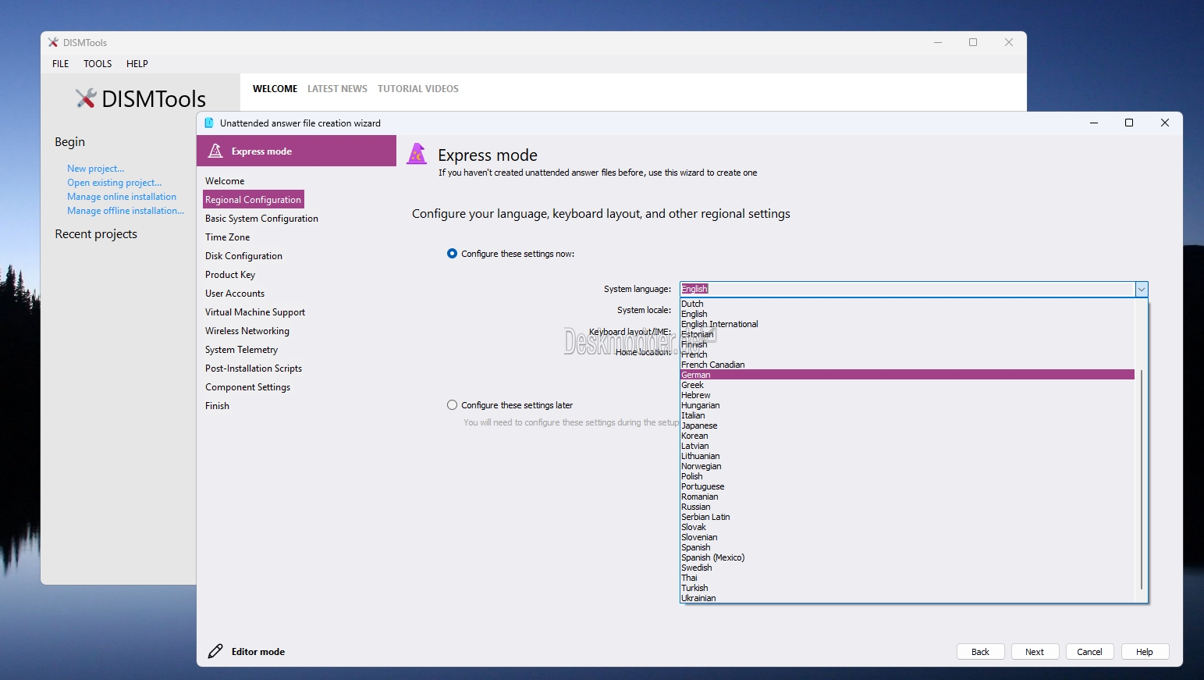Go to Virtual Machine Support step
The width and height of the screenshot is (1204, 680).
[x=255, y=312]
